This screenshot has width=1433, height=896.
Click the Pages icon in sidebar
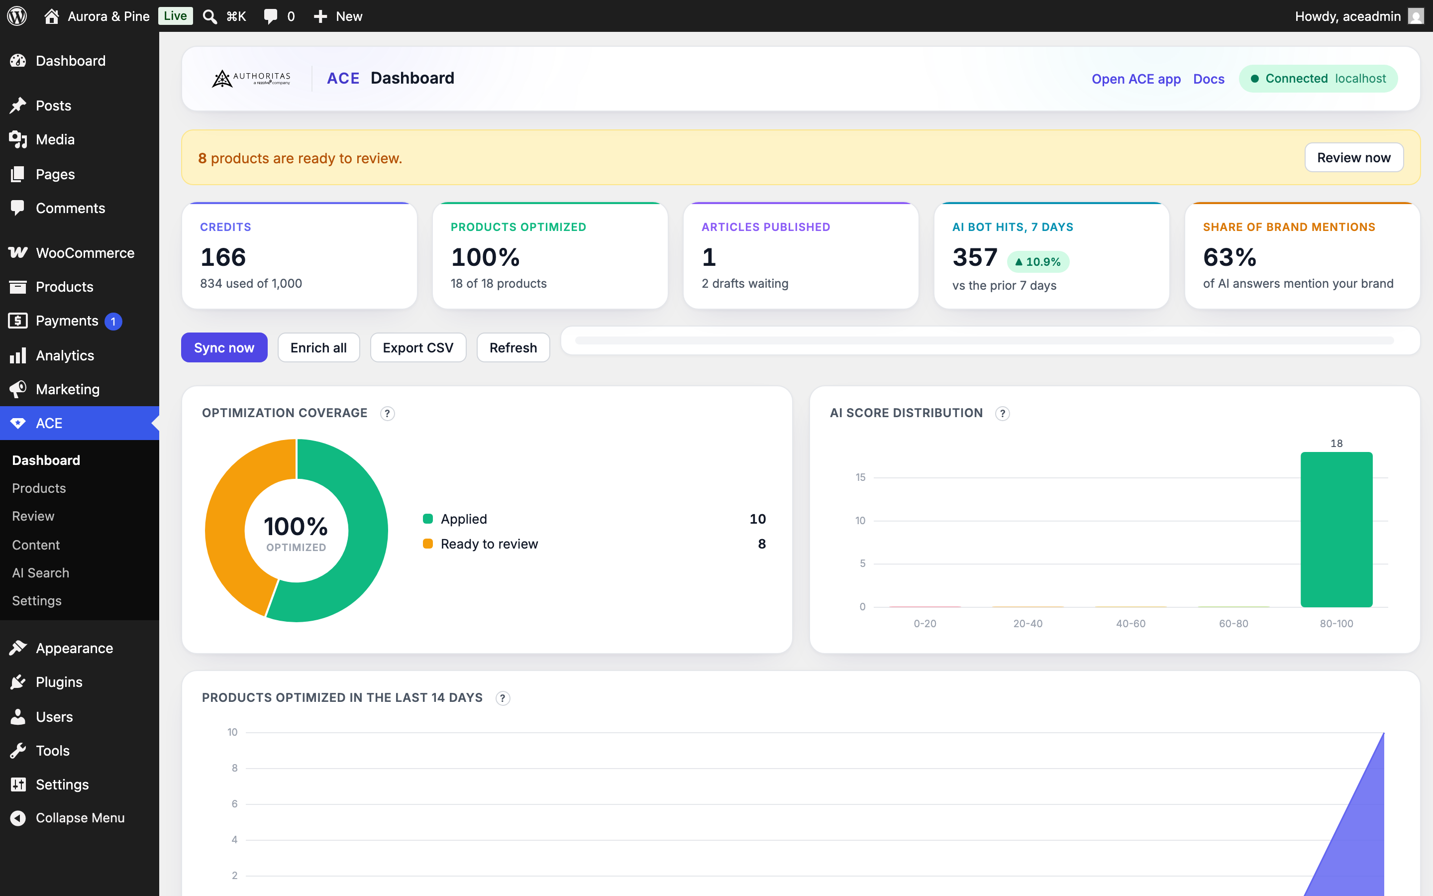pos(18,174)
